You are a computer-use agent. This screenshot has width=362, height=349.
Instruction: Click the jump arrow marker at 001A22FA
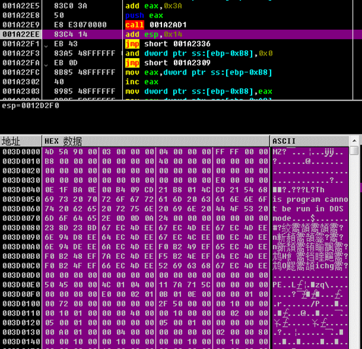pyautogui.click(x=46, y=65)
